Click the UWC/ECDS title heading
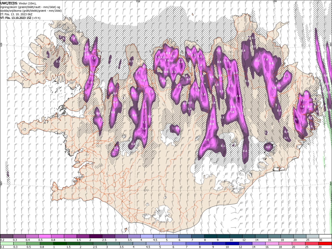This screenshot has width=332, height=249. coord(9,3)
